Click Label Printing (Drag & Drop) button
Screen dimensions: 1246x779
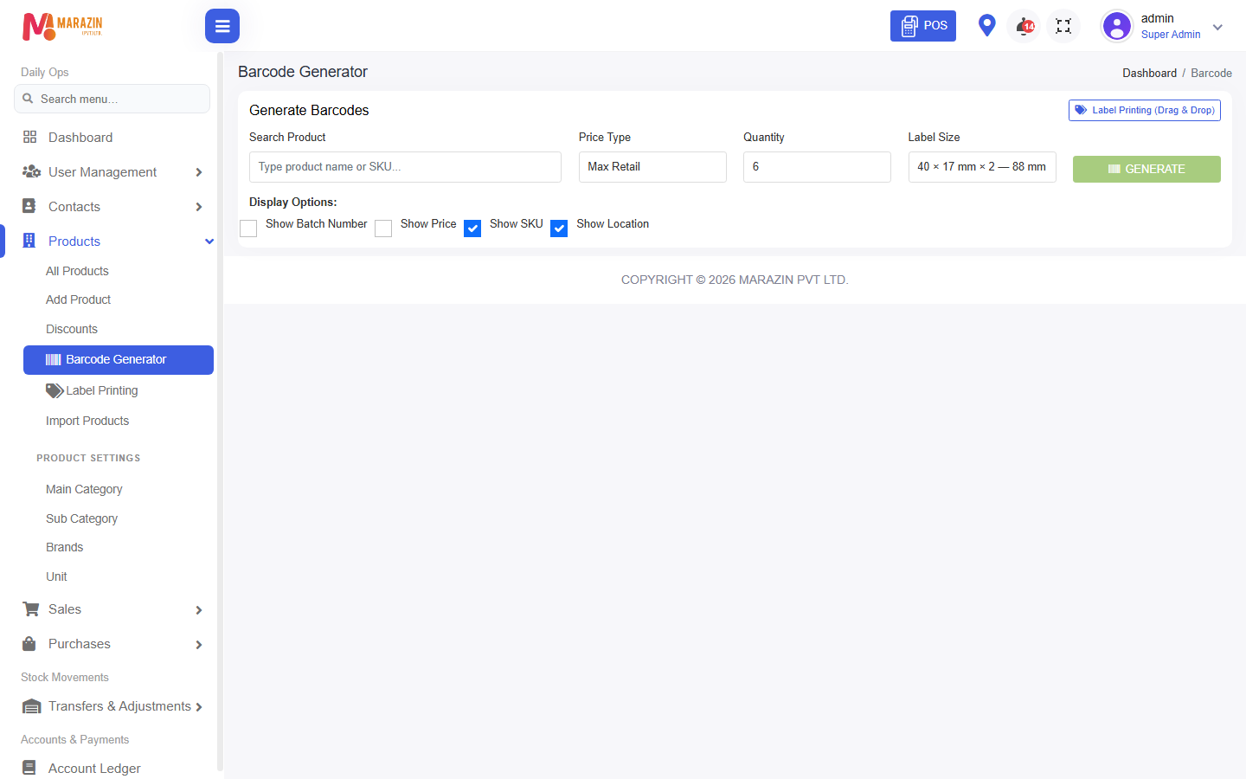[1145, 110]
